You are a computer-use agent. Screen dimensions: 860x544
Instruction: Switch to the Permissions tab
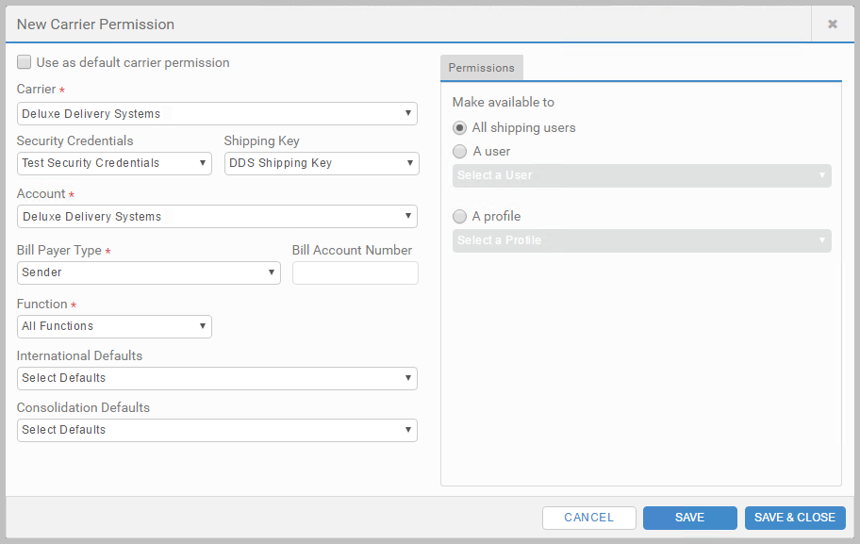[x=482, y=68]
